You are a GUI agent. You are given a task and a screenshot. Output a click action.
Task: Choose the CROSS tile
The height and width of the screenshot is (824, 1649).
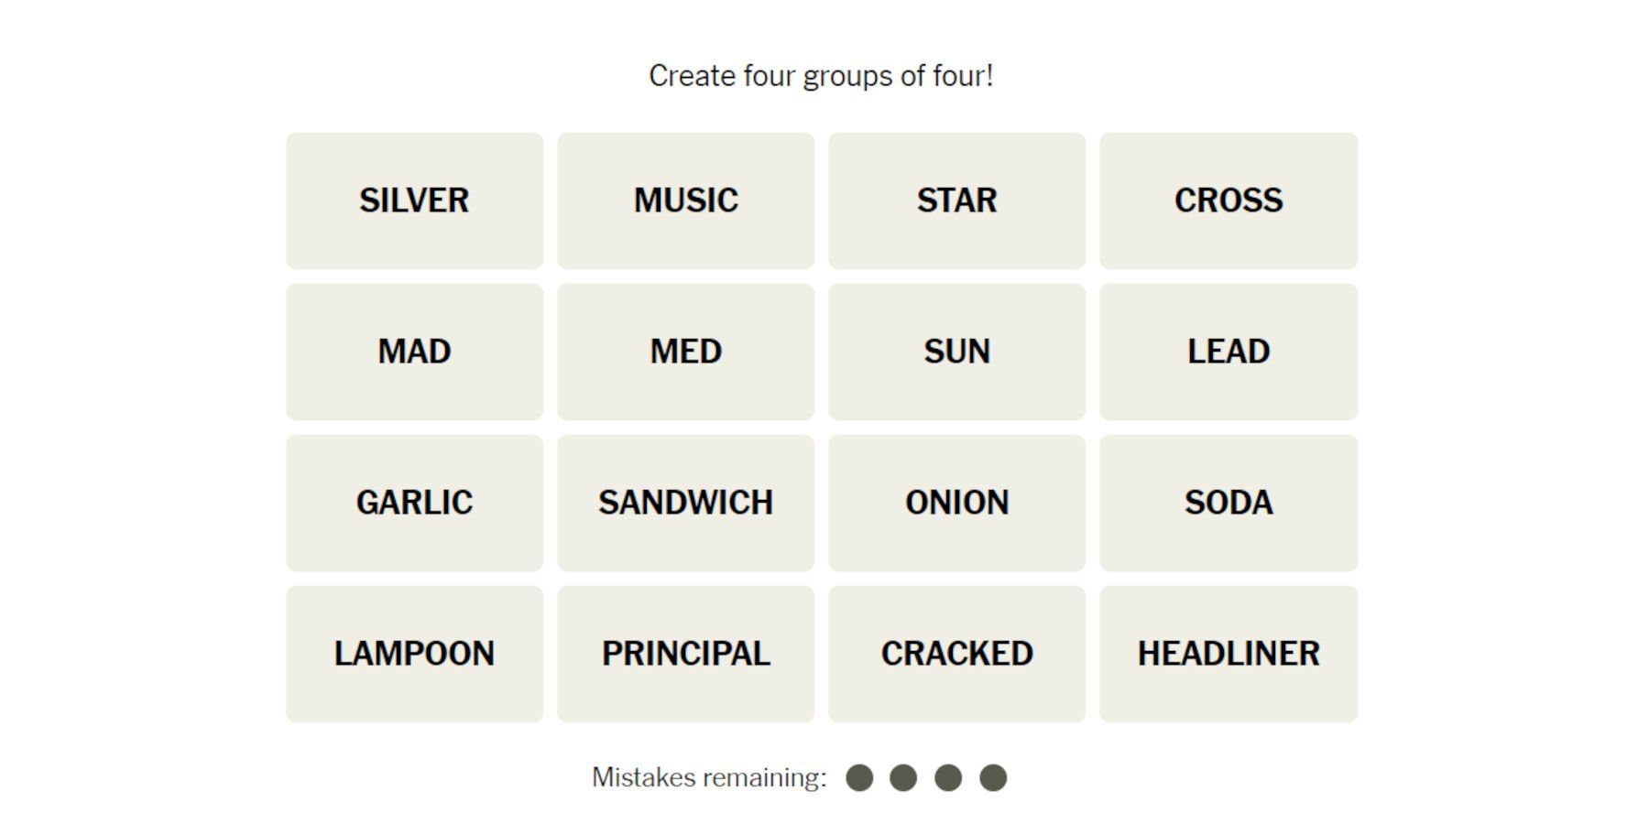tap(1229, 201)
